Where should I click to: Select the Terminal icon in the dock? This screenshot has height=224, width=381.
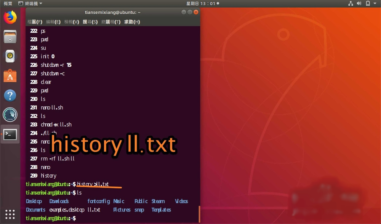[x=10, y=134]
